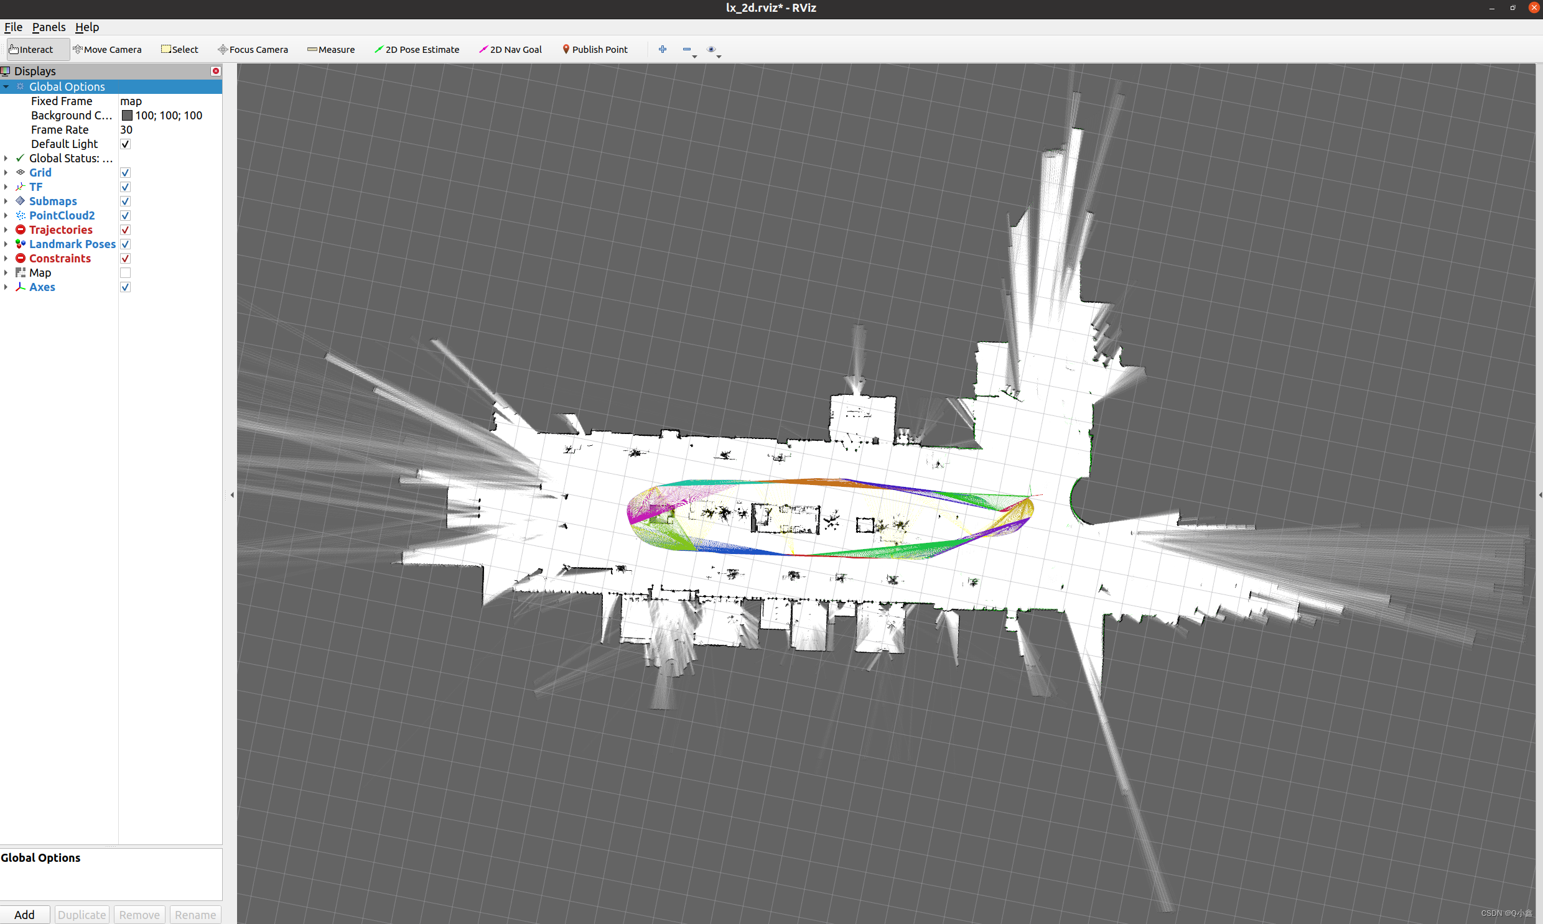Click the Background Color swatch
Viewport: 1543px width, 924px height.
tap(127, 115)
